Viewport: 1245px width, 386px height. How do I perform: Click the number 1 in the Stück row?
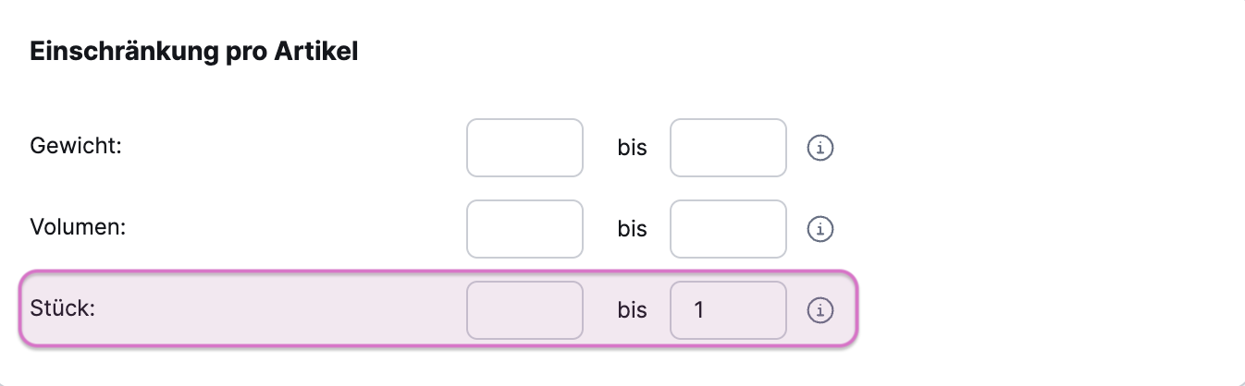click(x=699, y=311)
